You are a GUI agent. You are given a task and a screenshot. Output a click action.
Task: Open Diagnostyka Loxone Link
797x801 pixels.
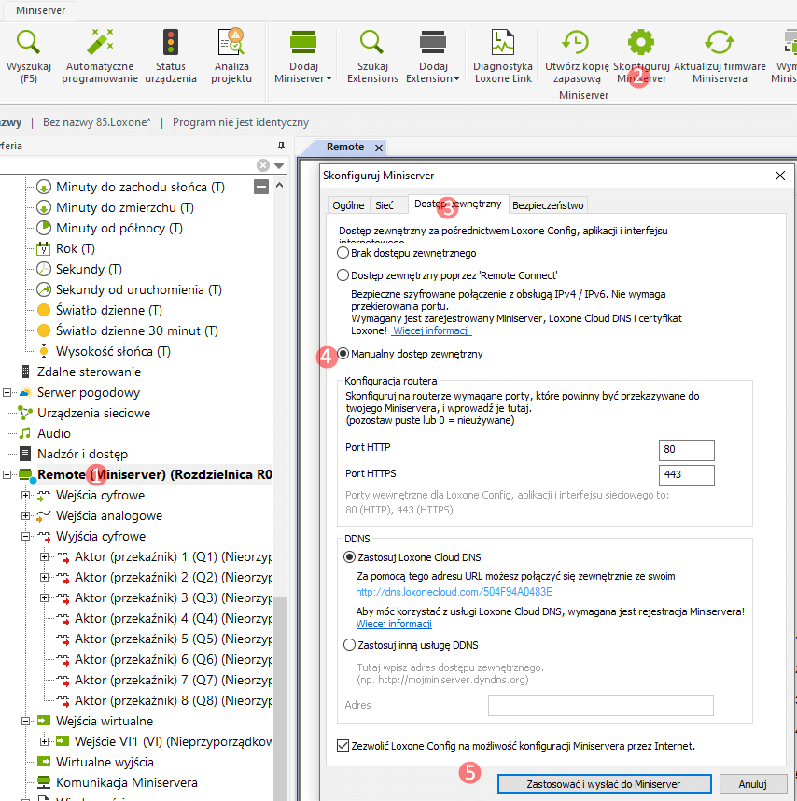[503, 43]
